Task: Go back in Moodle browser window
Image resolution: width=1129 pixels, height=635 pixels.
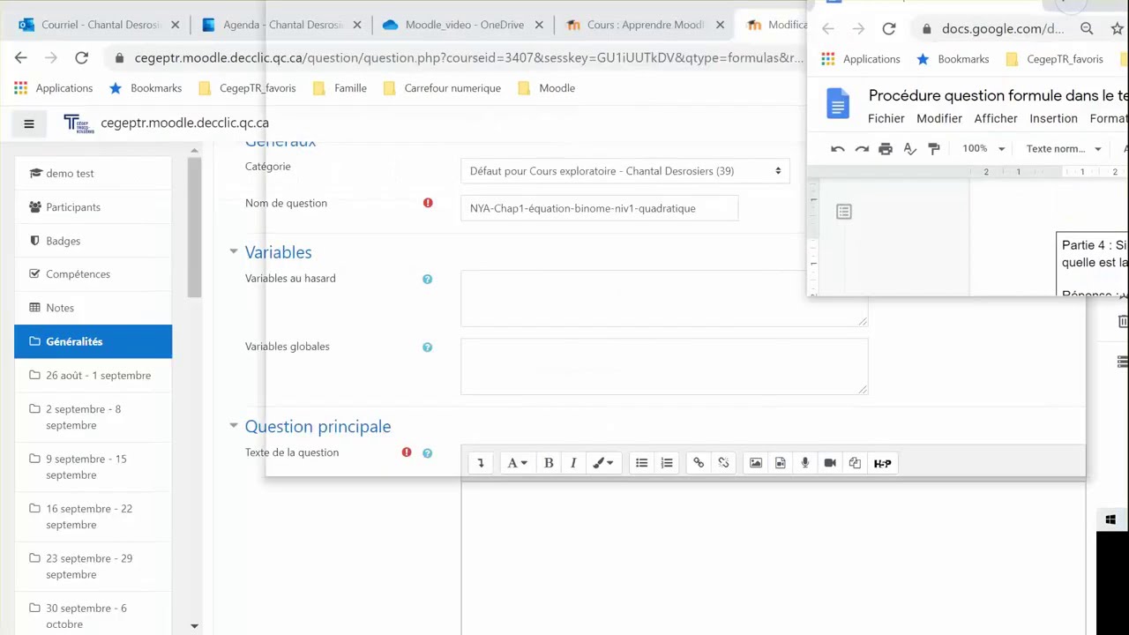Action: coord(21,58)
